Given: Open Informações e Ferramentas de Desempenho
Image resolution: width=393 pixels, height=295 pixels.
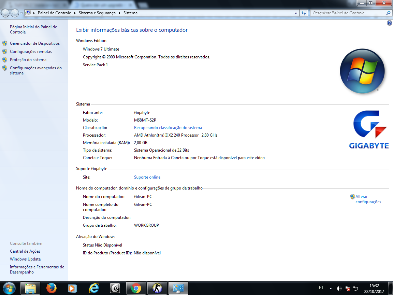Looking at the screenshot, I should [37, 269].
